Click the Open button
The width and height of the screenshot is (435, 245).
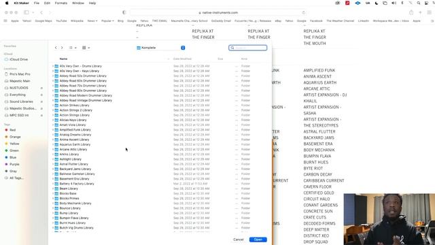point(258,240)
